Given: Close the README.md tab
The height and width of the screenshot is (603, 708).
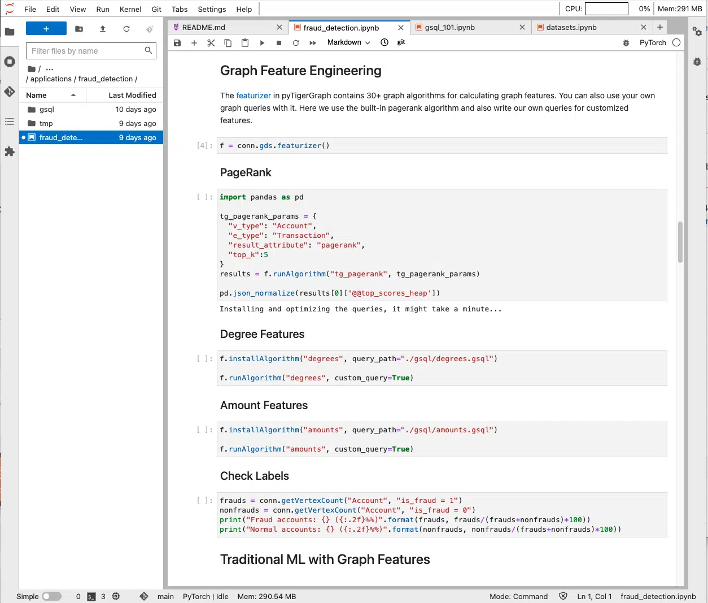Looking at the screenshot, I should (x=279, y=27).
